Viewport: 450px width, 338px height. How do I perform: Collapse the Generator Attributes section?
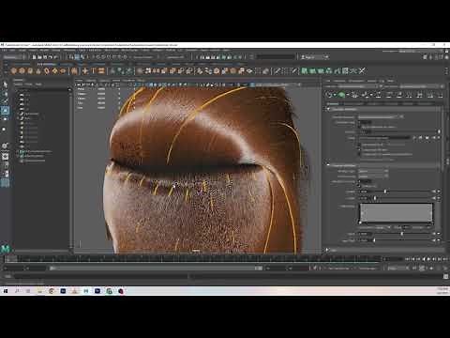pyautogui.click(x=328, y=109)
